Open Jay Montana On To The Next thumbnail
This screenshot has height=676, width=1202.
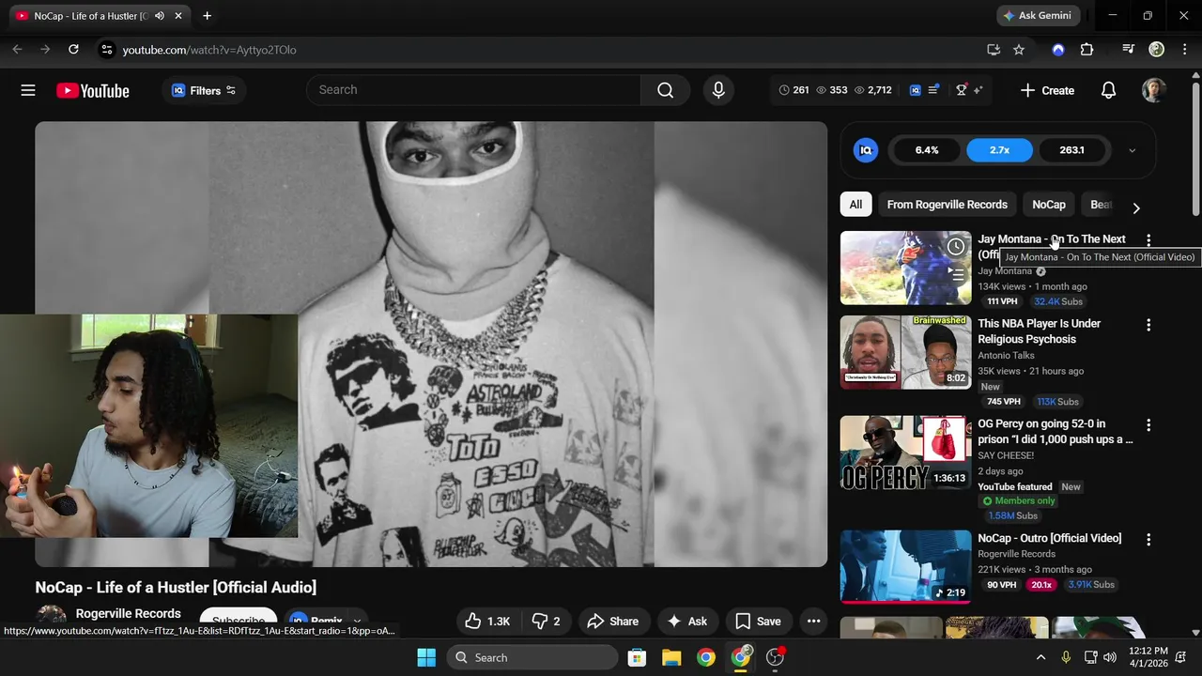(905, 268)
